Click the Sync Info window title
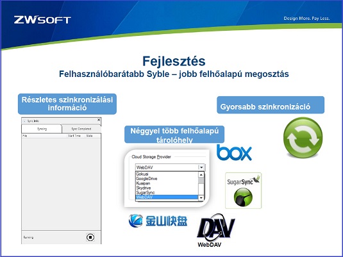The height and width of the screenshot is (257, 343). (33, 120)
